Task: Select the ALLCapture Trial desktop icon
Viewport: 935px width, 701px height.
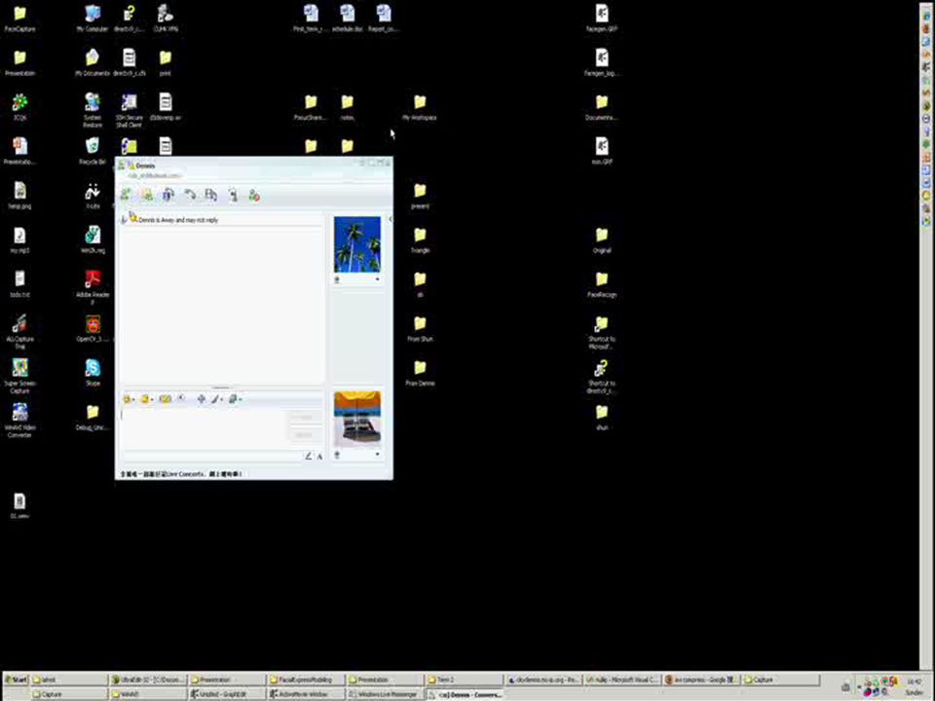Action: coord(19,332)
